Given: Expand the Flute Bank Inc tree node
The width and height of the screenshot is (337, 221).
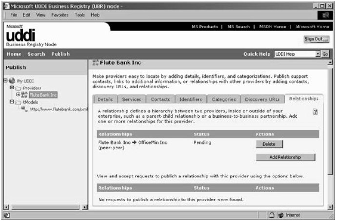Looking at the screenshot, I should [x=18, y=95].
